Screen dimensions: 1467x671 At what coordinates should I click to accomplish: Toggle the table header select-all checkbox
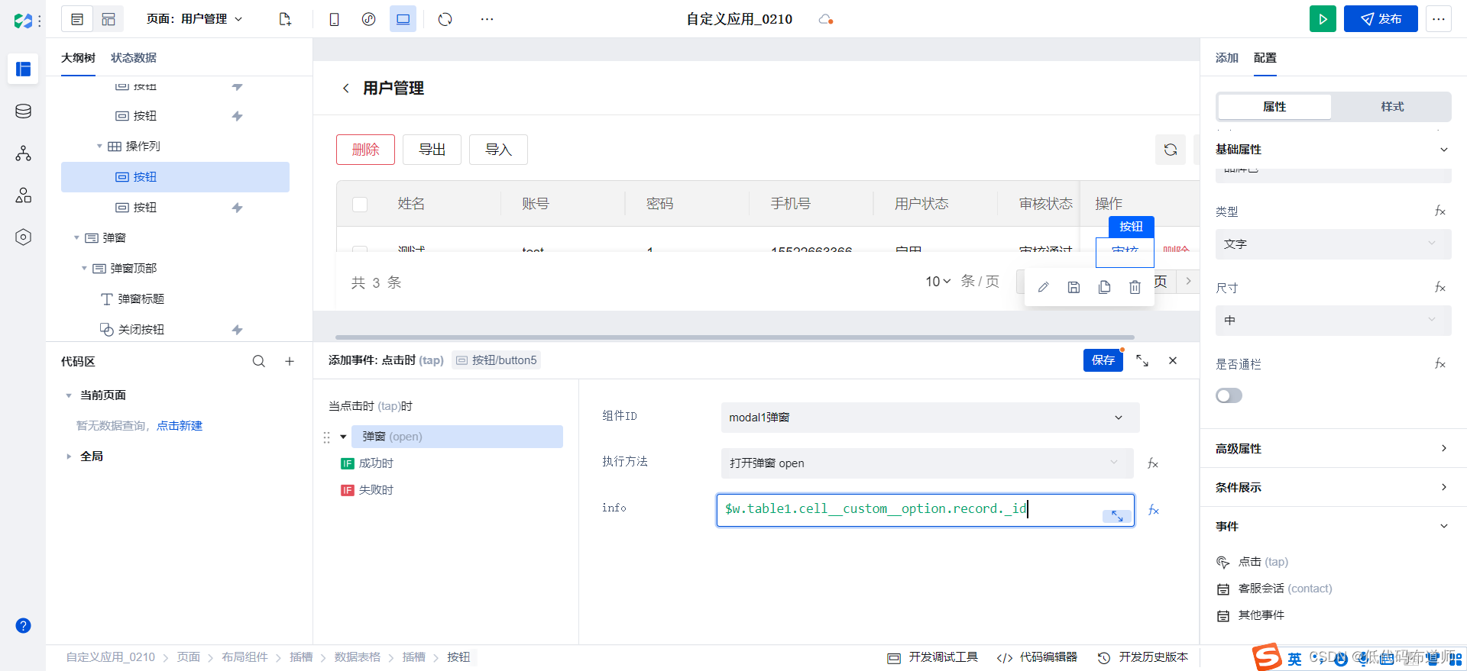click(x=360, y=204)
